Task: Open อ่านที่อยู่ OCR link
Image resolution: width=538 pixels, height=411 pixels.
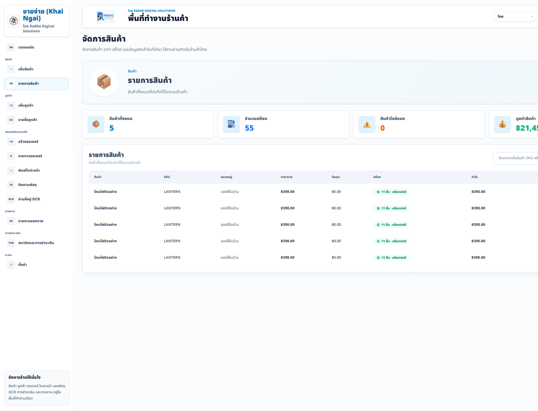Action: coord(36,199)
